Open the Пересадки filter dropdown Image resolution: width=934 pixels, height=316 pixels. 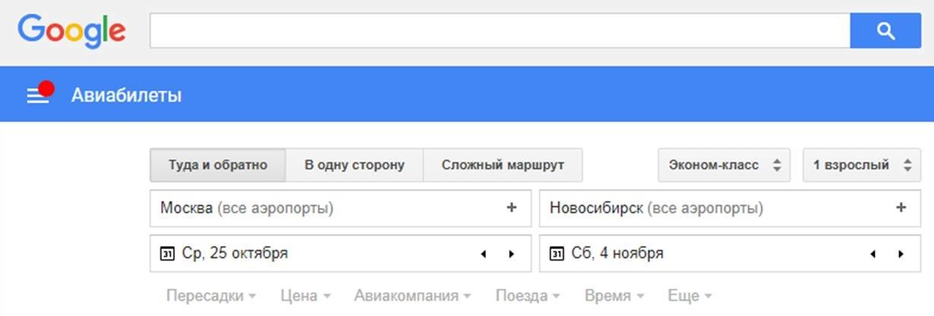[x=211, y=295]
